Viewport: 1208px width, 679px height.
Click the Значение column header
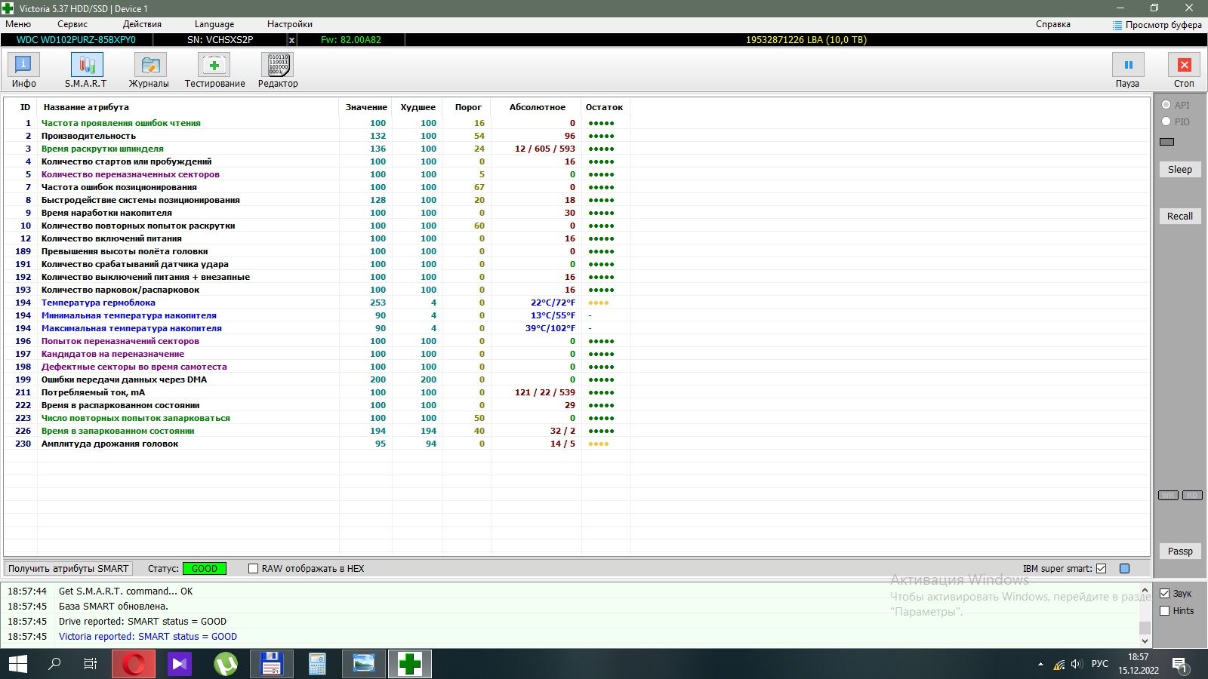pos(366,107)
